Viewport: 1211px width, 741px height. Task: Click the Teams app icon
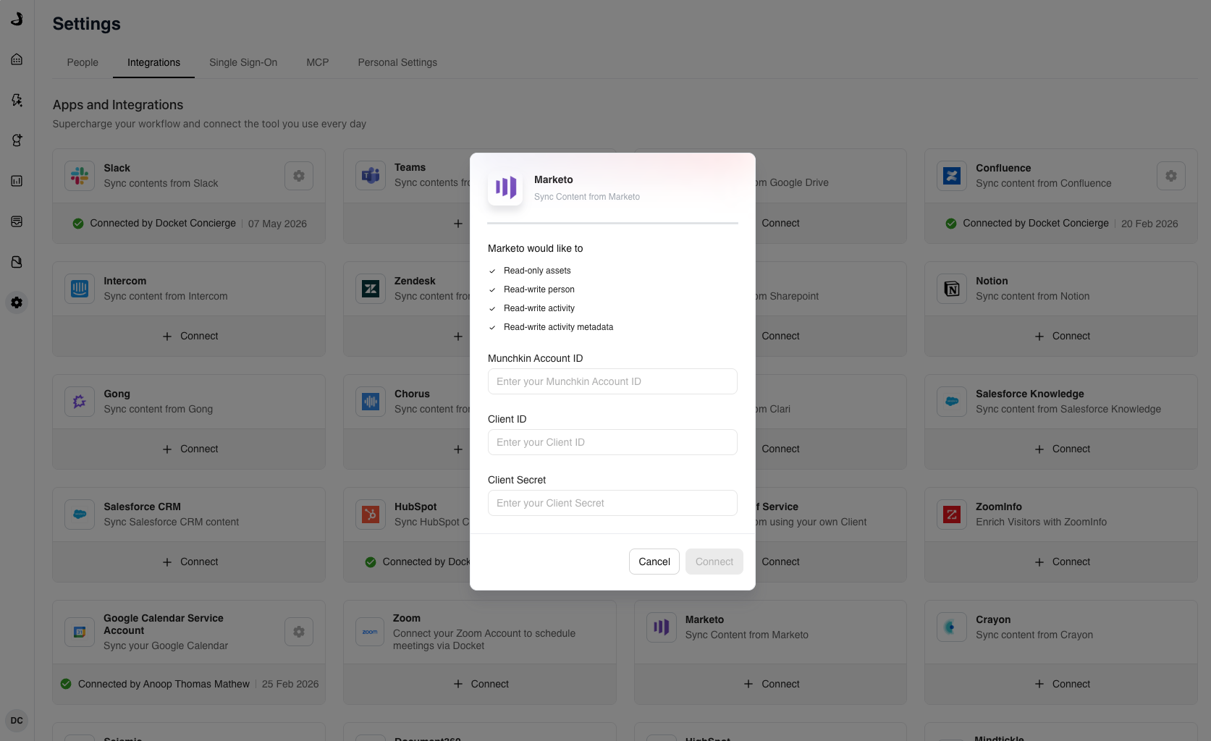coord(371,176)
